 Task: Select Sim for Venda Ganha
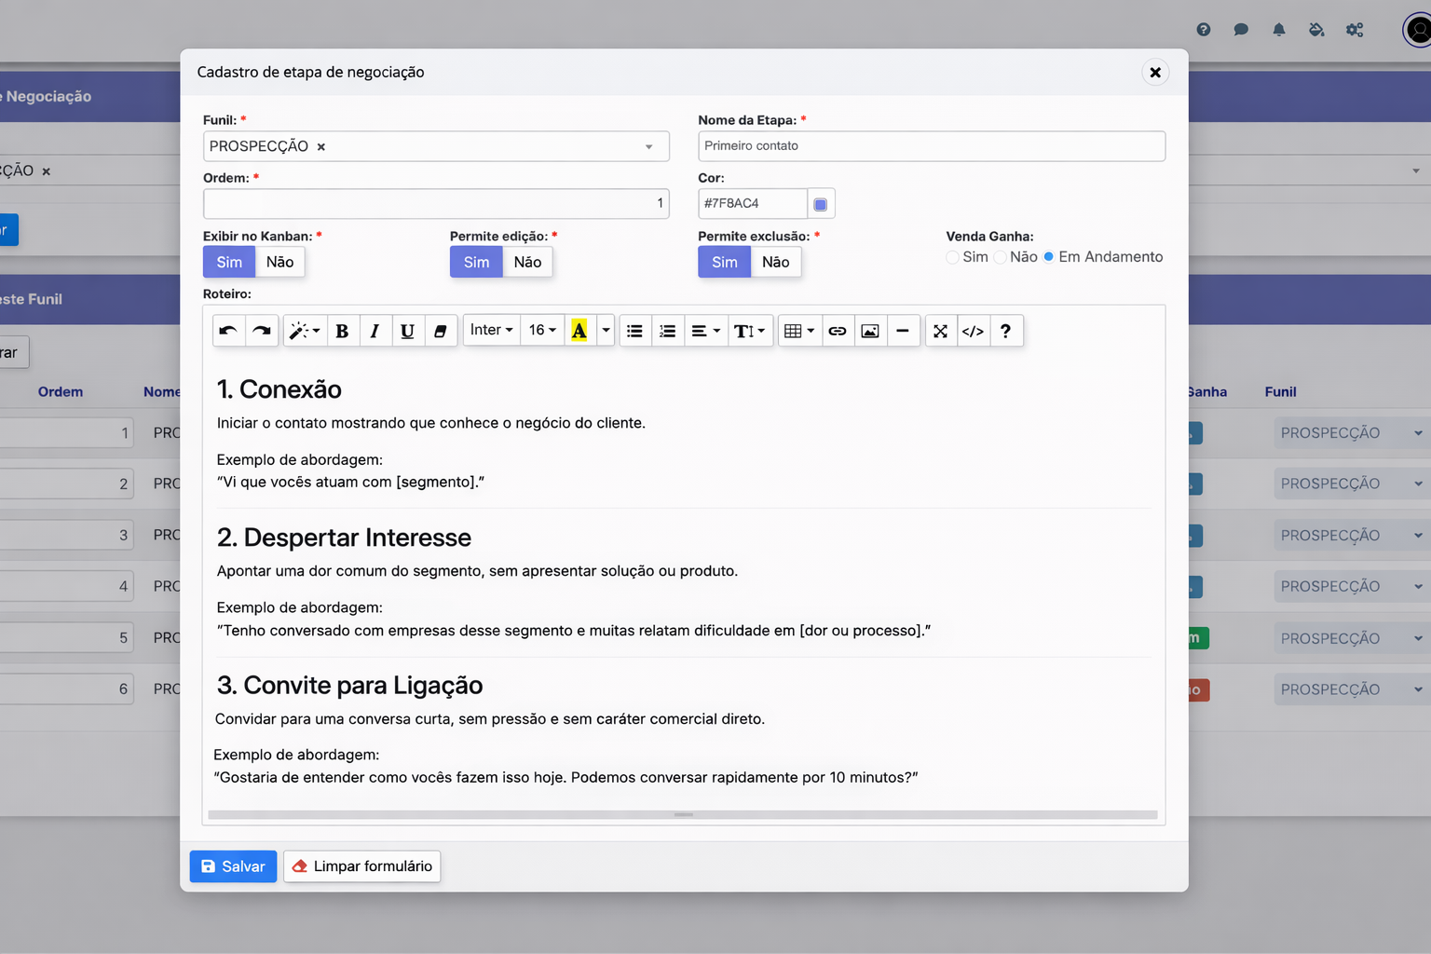tap(952, 257)
